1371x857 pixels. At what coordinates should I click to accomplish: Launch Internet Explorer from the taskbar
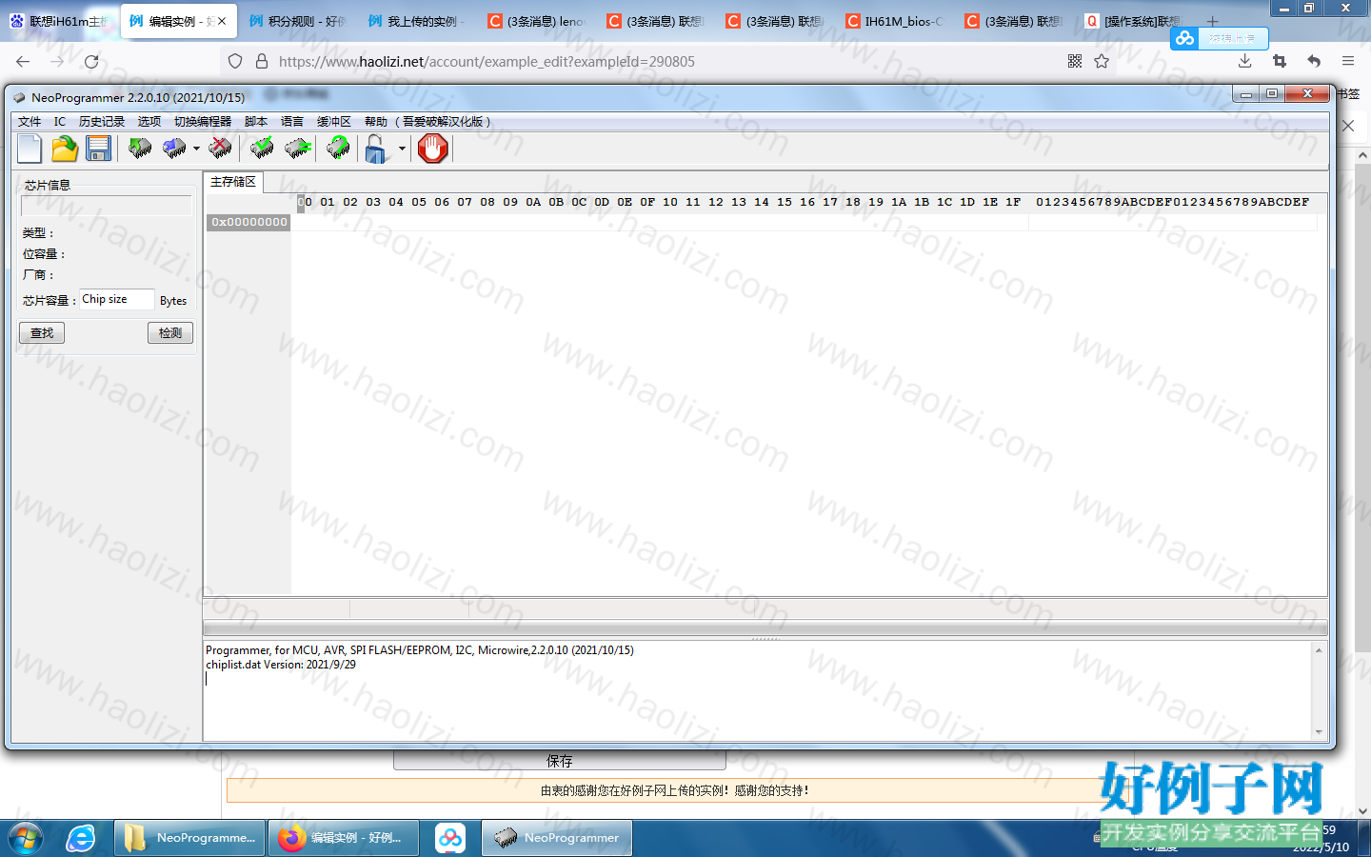(x=81, y=838)
